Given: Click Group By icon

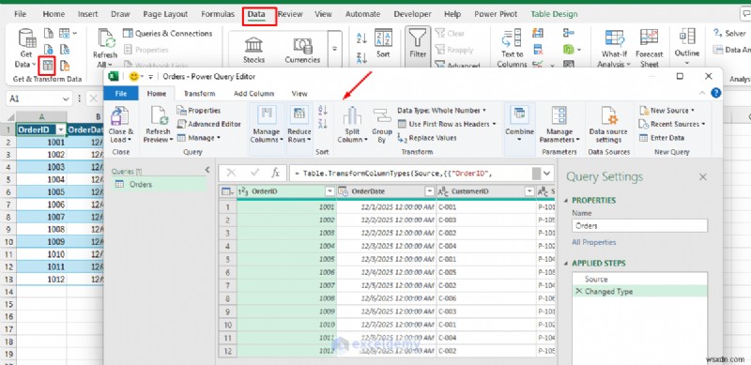Looking at the screenshot, I should pos(382,115).
